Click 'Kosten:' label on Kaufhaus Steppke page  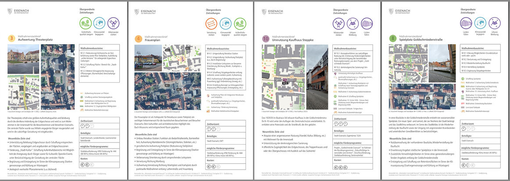tap(339, 160)
